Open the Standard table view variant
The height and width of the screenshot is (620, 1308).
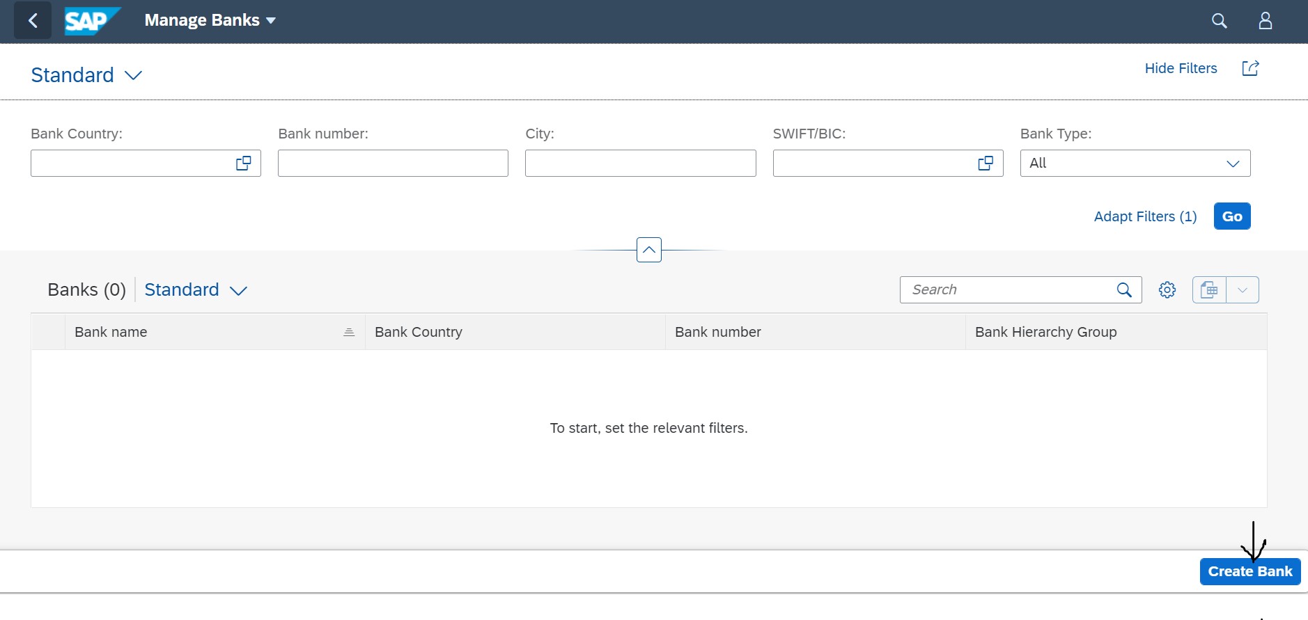pos(196,290)
